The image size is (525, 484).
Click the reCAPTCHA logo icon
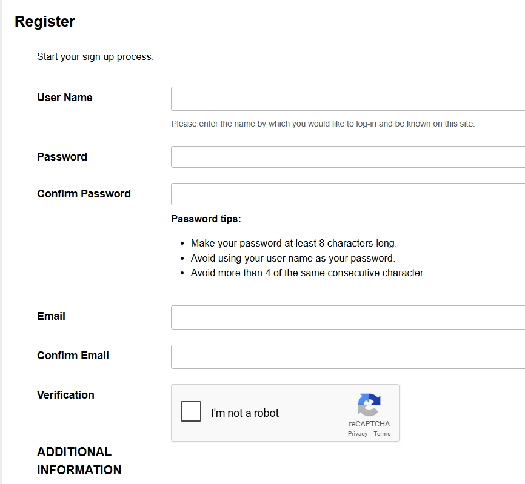369,405
